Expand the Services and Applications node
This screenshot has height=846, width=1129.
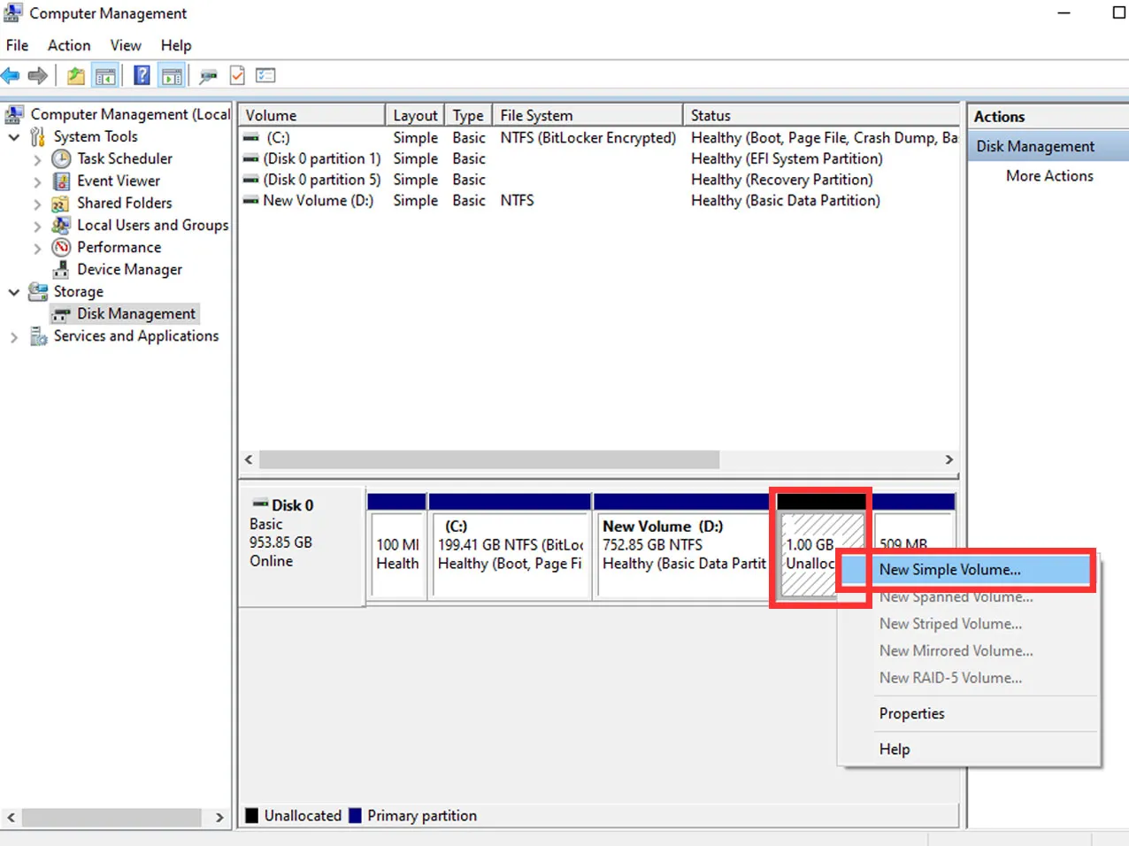(14, 337)
